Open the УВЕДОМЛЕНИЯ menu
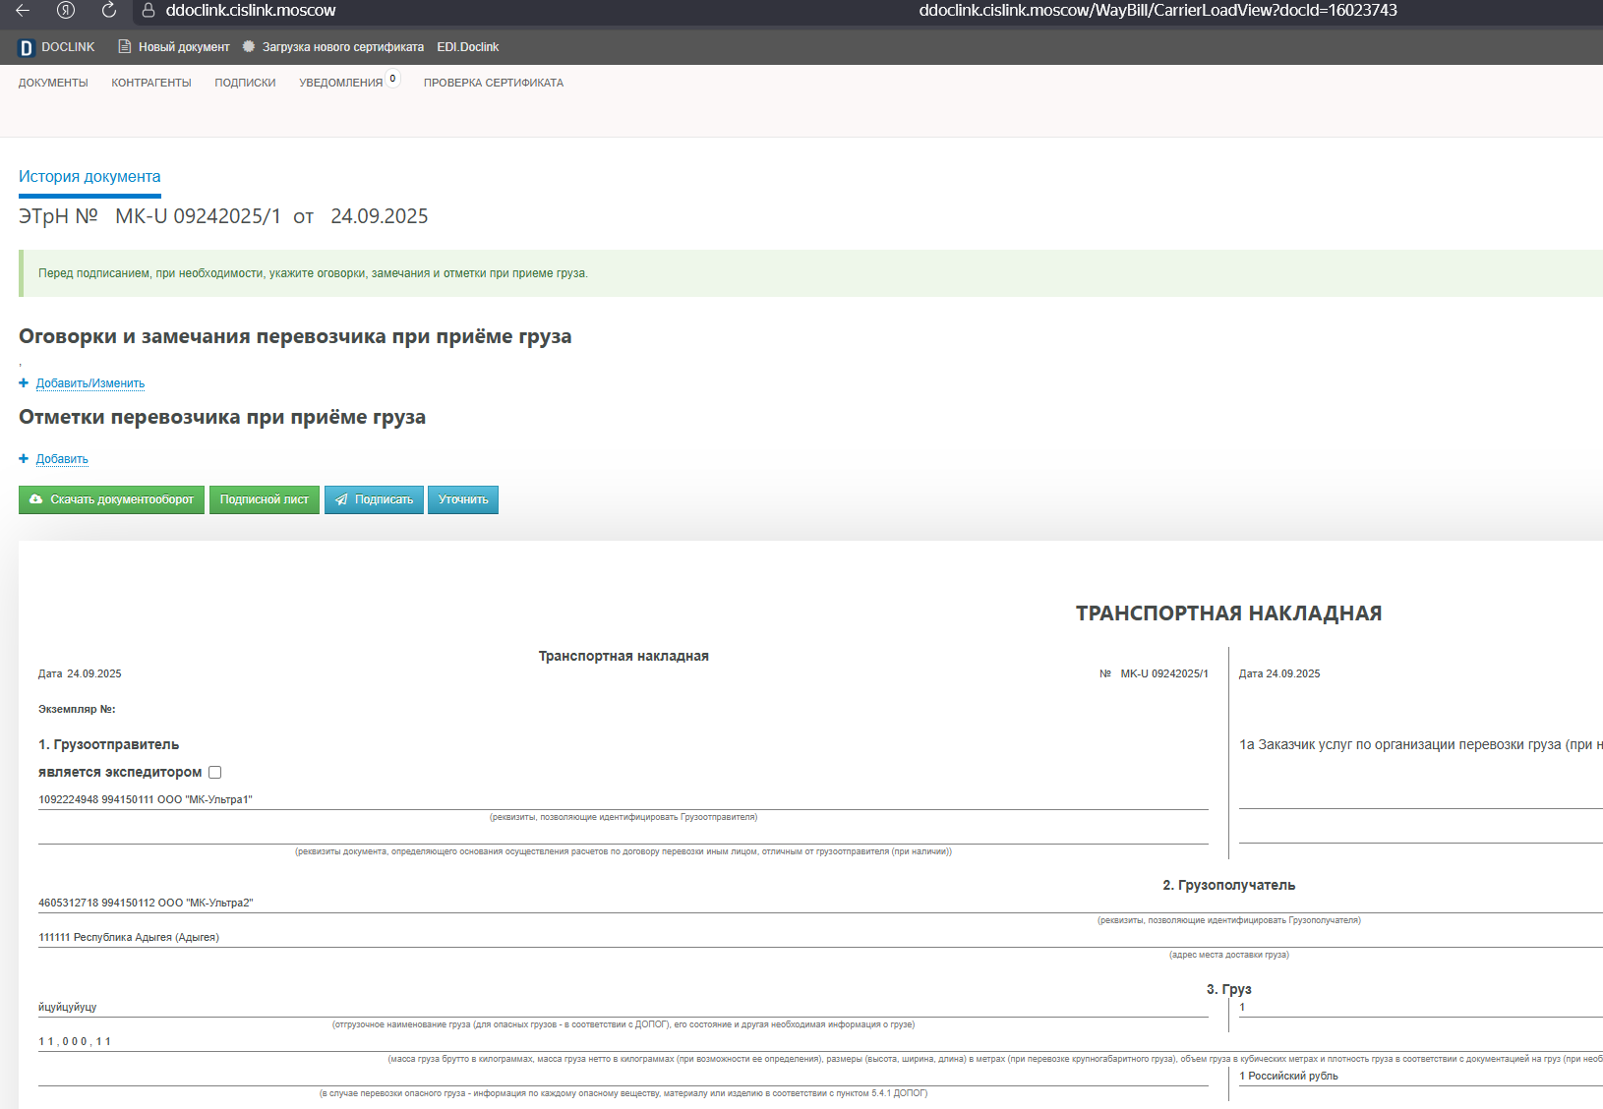This screenshot has height=1109, width=1603. pos(341,83)
